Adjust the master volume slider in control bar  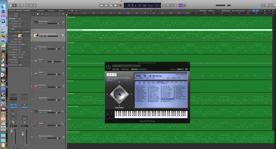(x=224, y=5)
